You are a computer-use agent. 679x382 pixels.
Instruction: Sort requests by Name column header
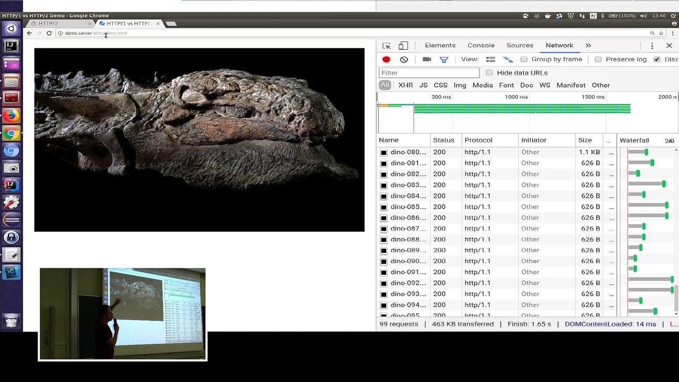[404, 140]
